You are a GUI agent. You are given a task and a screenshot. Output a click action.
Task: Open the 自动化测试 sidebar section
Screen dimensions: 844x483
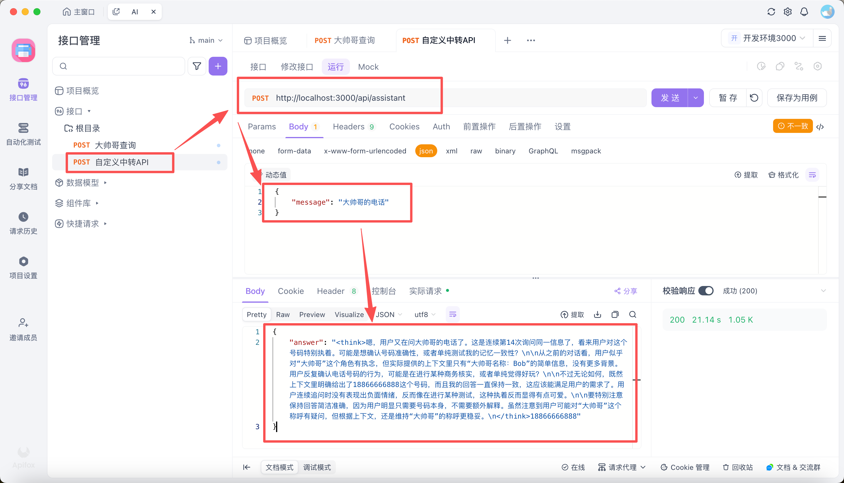(x=23, y=134)
